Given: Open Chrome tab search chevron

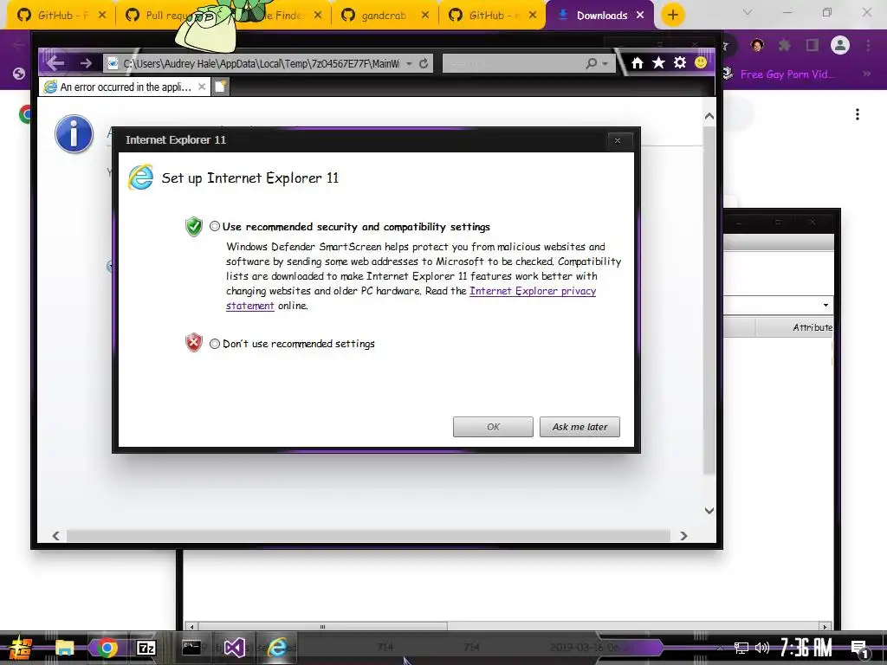Looking at the screenshot, I should (x=748, y=12).
